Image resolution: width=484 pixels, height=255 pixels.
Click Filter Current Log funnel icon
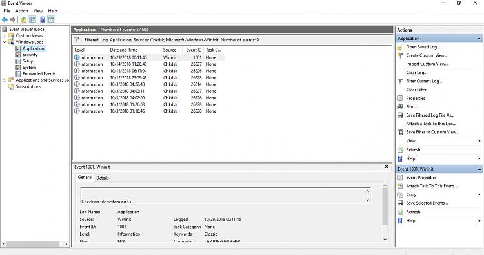[400, 81]
